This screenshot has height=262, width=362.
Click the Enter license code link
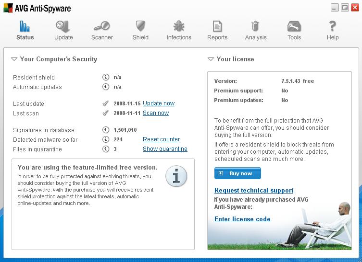coord(242,219)
